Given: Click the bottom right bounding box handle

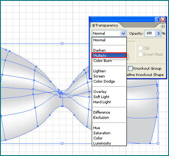Looking at the screenshot, I should [158, 143].
